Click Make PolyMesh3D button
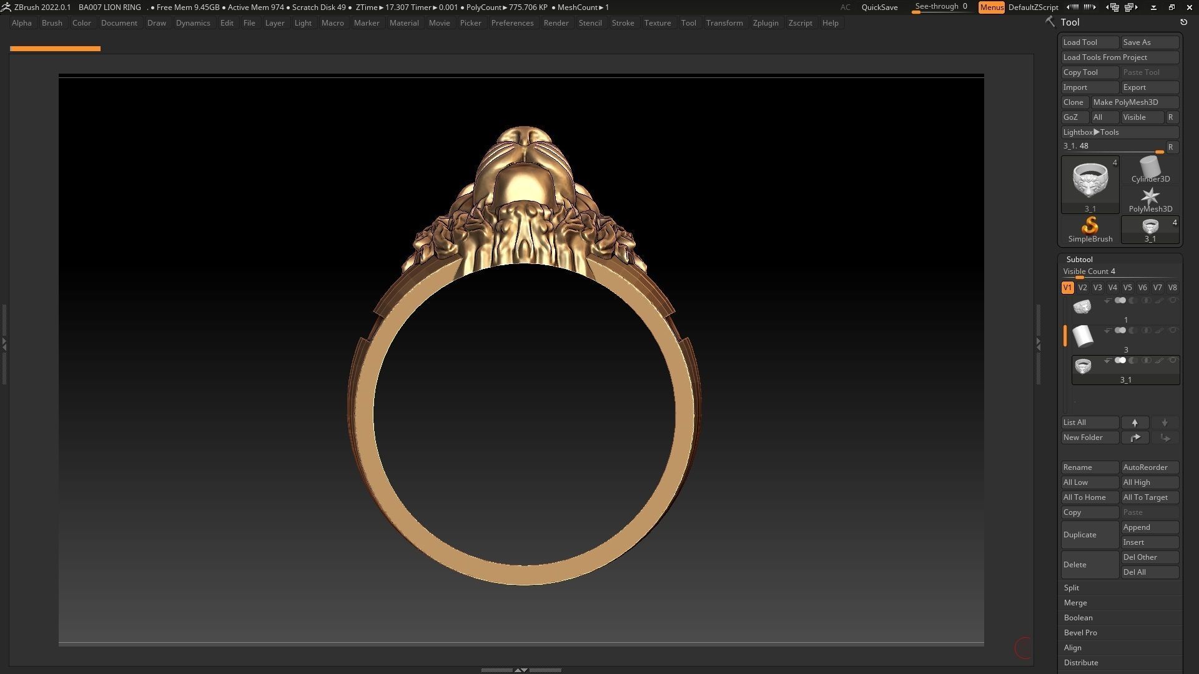This screenshot has height=674, width=1199. [x=1135, y=102]
